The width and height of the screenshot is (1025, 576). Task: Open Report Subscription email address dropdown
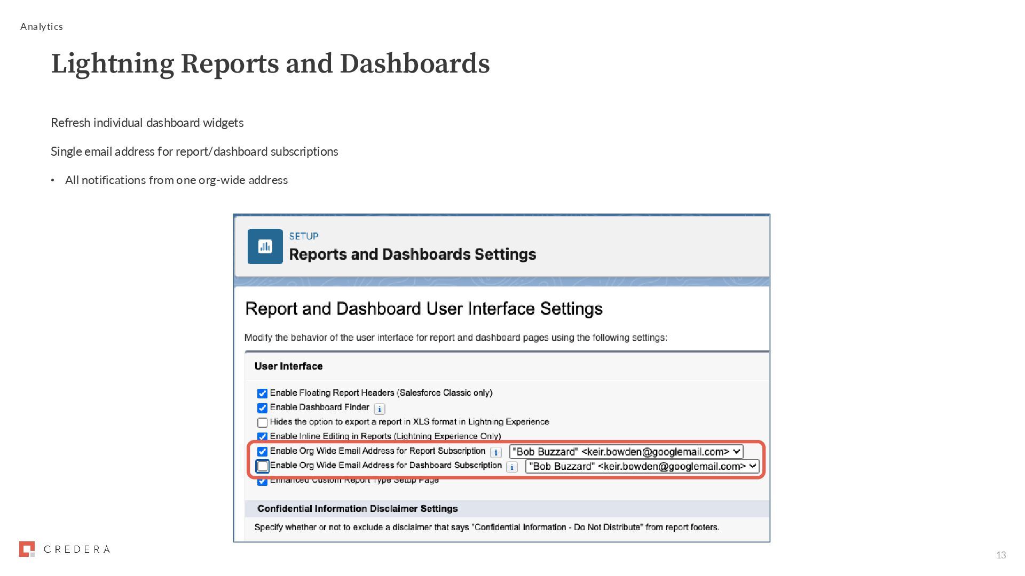(626, 452)
